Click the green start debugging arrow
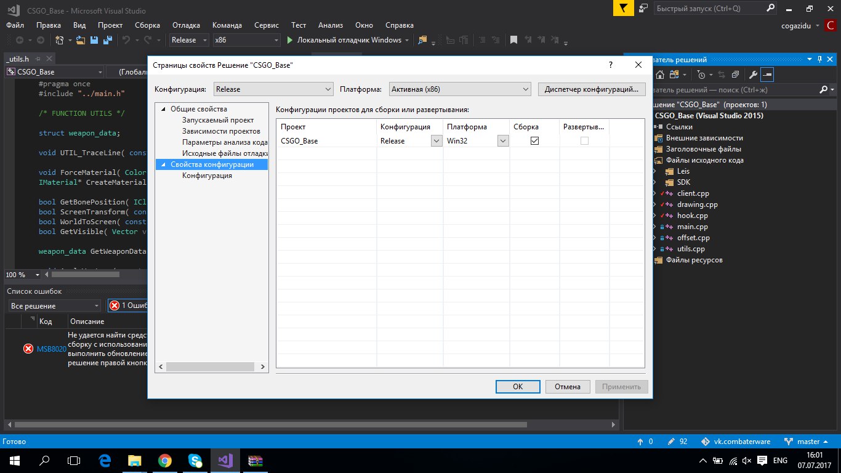Image resolution: width=841 pixels, height=473 pixels. [x=291, y=40]
